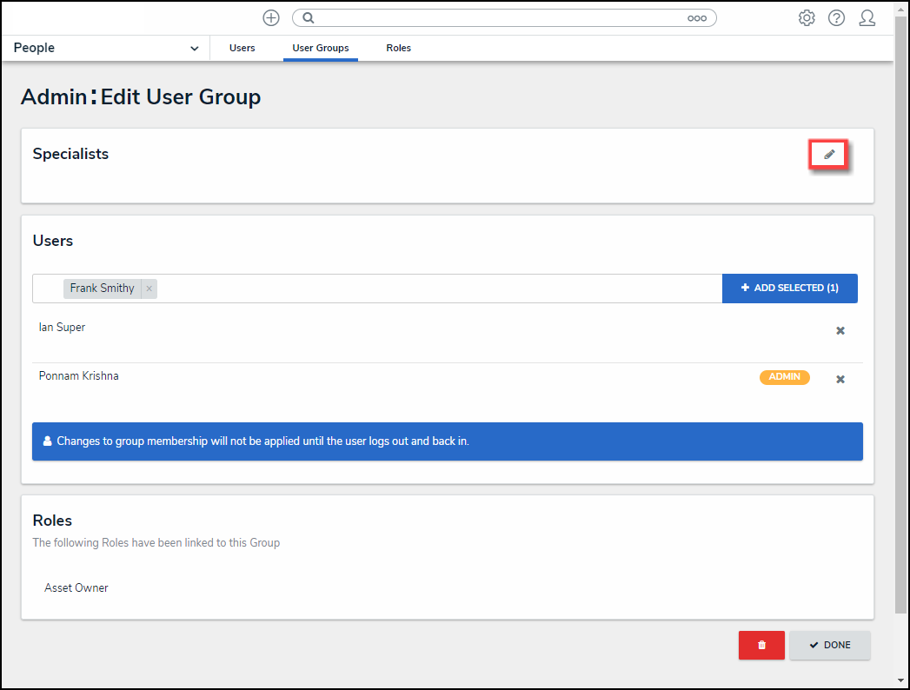Click the magnifying glass search icon
This screenshot has height=690, width=910.
pyautogui.click(x=308, y=17)
